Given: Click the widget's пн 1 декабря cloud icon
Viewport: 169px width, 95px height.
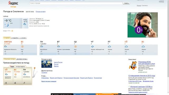Looking at the screenshot, I should tap(25, 74).
